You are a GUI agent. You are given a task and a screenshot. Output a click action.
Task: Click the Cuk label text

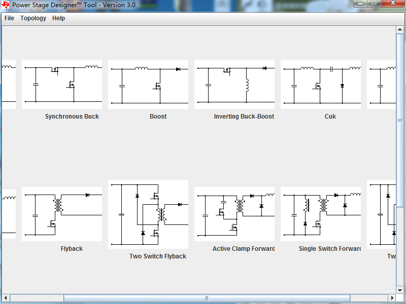point(330,117)
